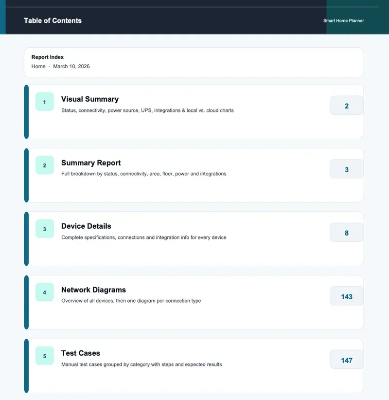
Task: Click the number badge beside Summary Report
Action: click(x=44, y=165)
